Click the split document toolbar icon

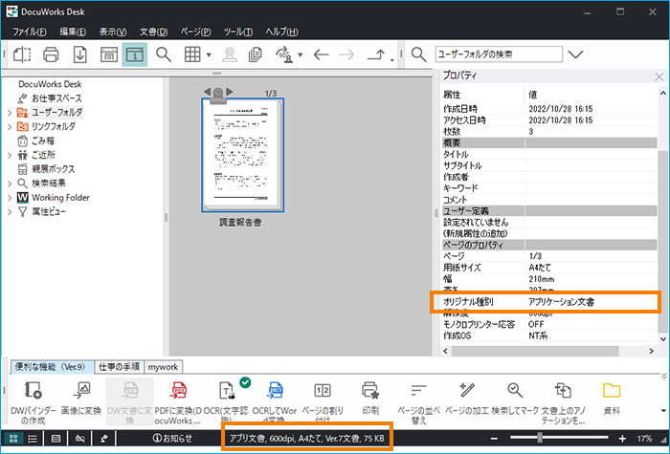click(x=22, y=54)
